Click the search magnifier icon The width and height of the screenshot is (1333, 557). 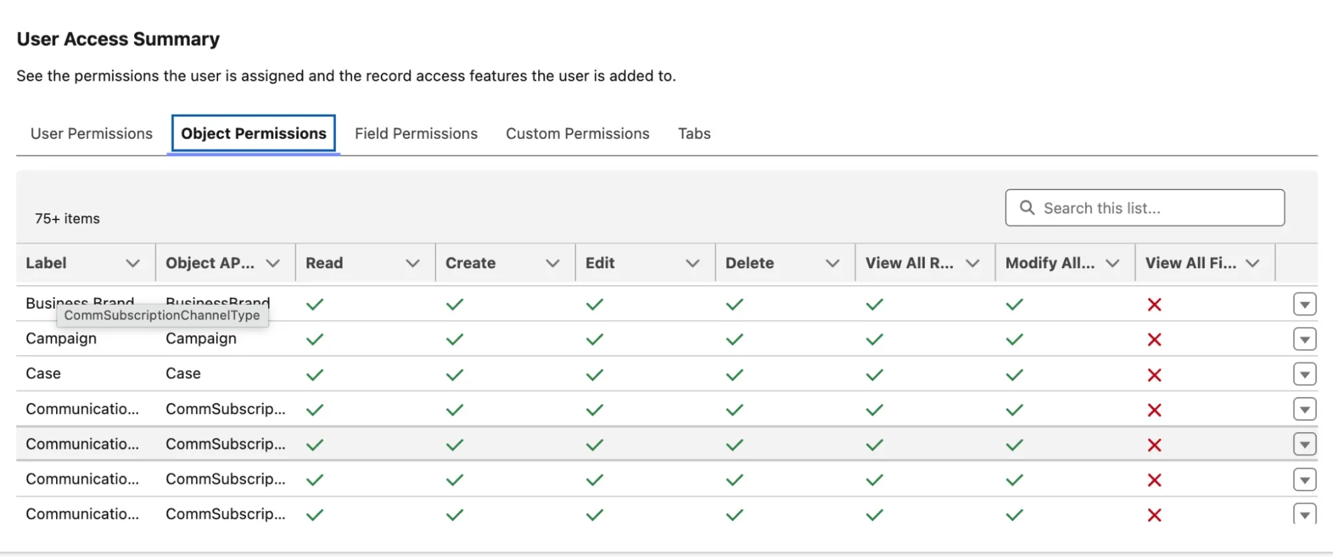(1027, 207)
